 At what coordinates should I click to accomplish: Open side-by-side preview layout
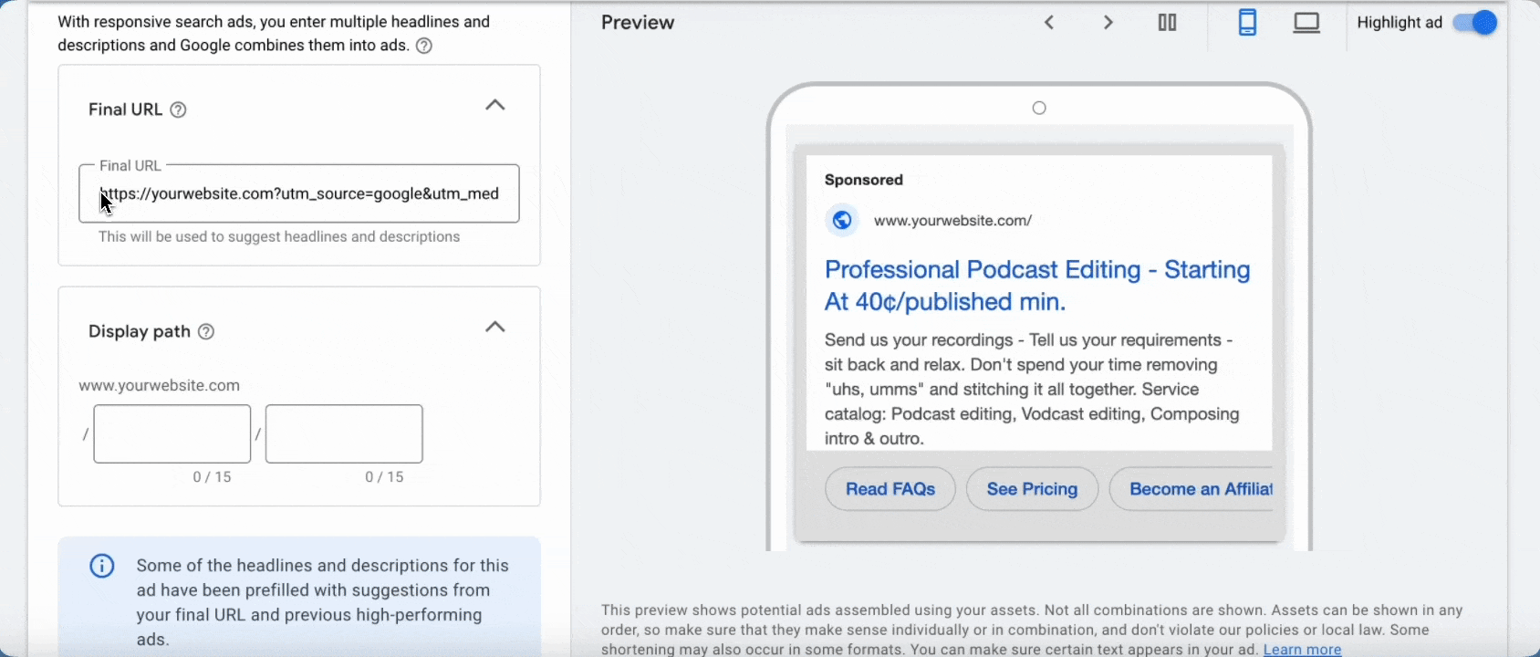click(1167, 23)
